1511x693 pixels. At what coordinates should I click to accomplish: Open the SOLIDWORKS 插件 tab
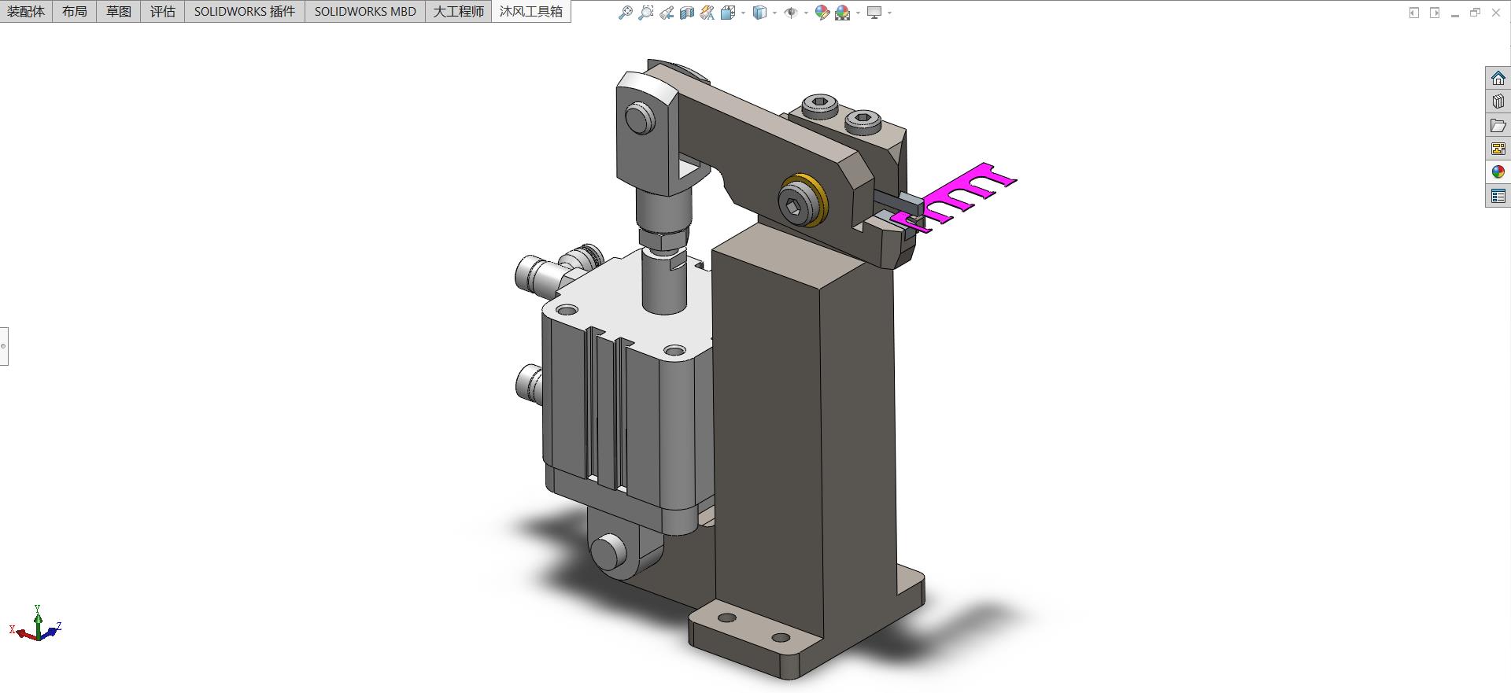[245, 11]
